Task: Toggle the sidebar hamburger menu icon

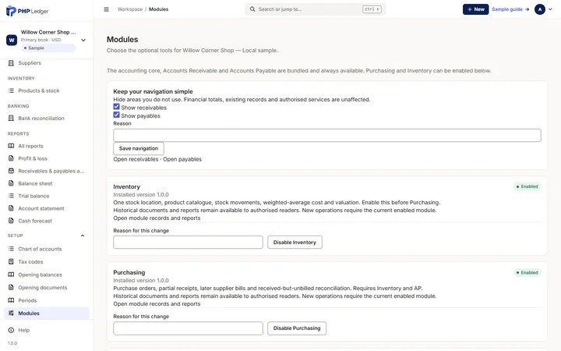Action: coord(106,9)
